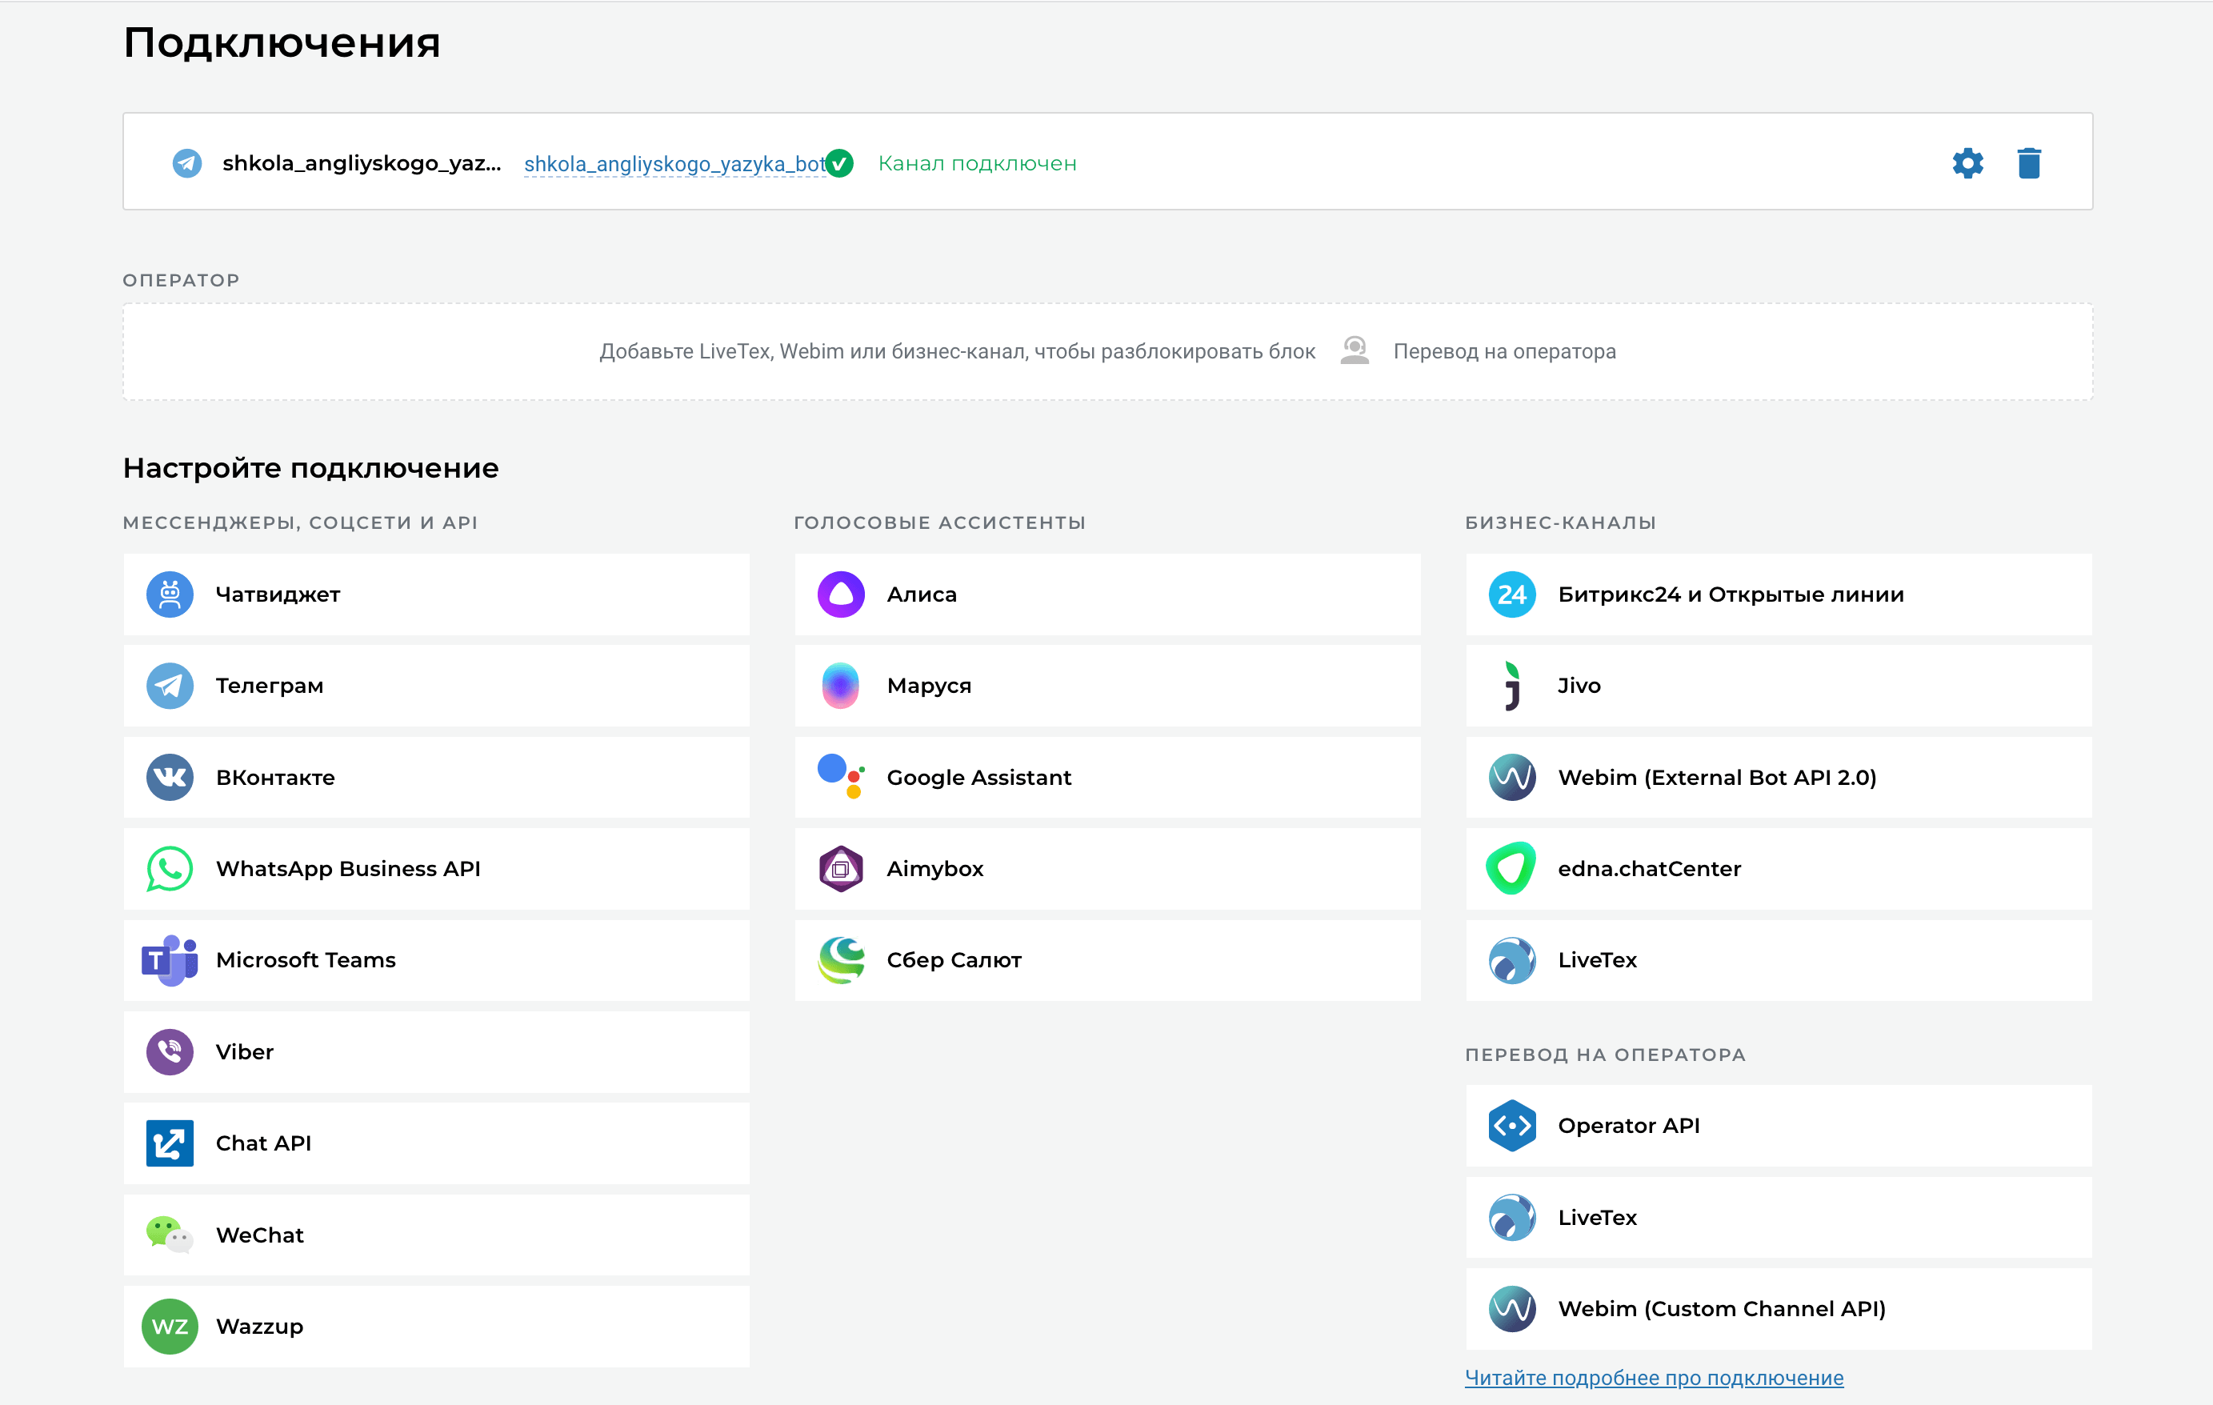Click the green connected checkmark icon
This screenshot has height=1405, width=2213.
pos(839,162)
